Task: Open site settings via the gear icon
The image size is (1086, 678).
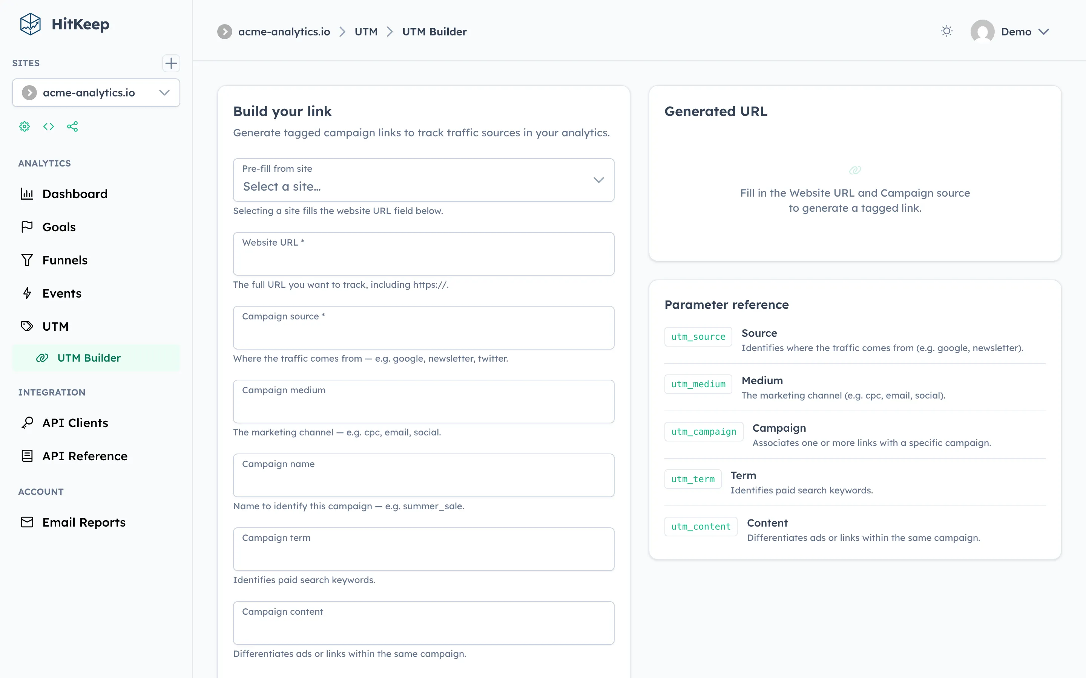Action: coord(24,127)
